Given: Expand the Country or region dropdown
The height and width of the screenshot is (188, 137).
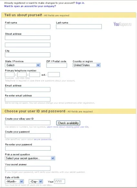Looking at the screenshot, I should pyautogui.click(x=87, y=65).
